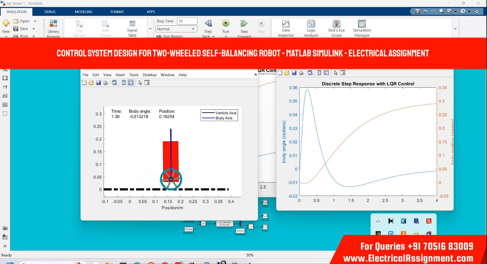Expand the Open file dropdown arrow

click(35, 21)
